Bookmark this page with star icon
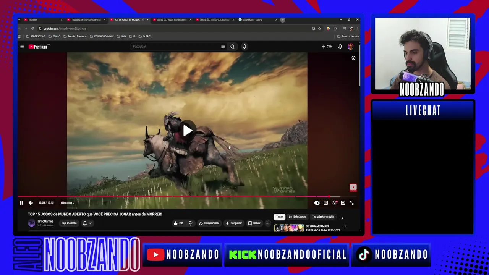 [x=319, y=29]
